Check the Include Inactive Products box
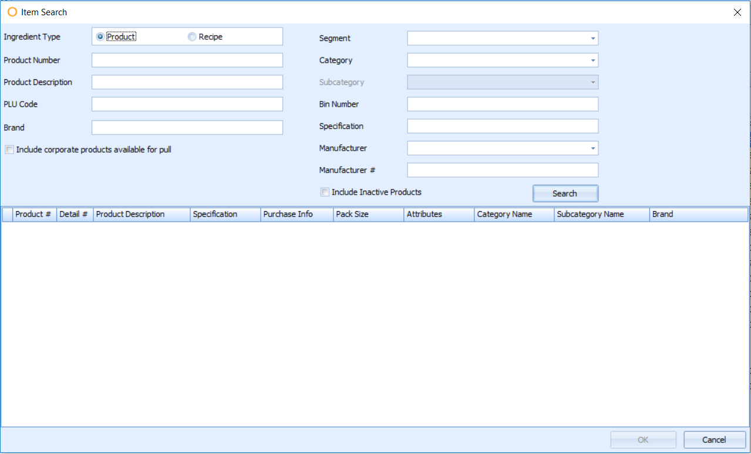 tap(325, 192)
